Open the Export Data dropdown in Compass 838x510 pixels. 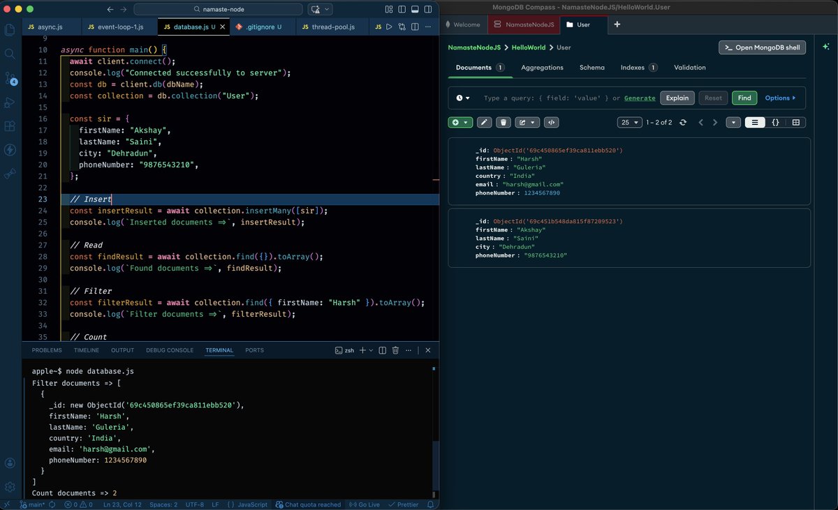pos(527,122)
